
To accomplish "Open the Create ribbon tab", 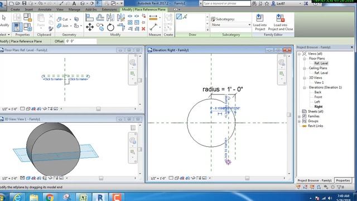I will pyautogui.click(x=15, y=9).
